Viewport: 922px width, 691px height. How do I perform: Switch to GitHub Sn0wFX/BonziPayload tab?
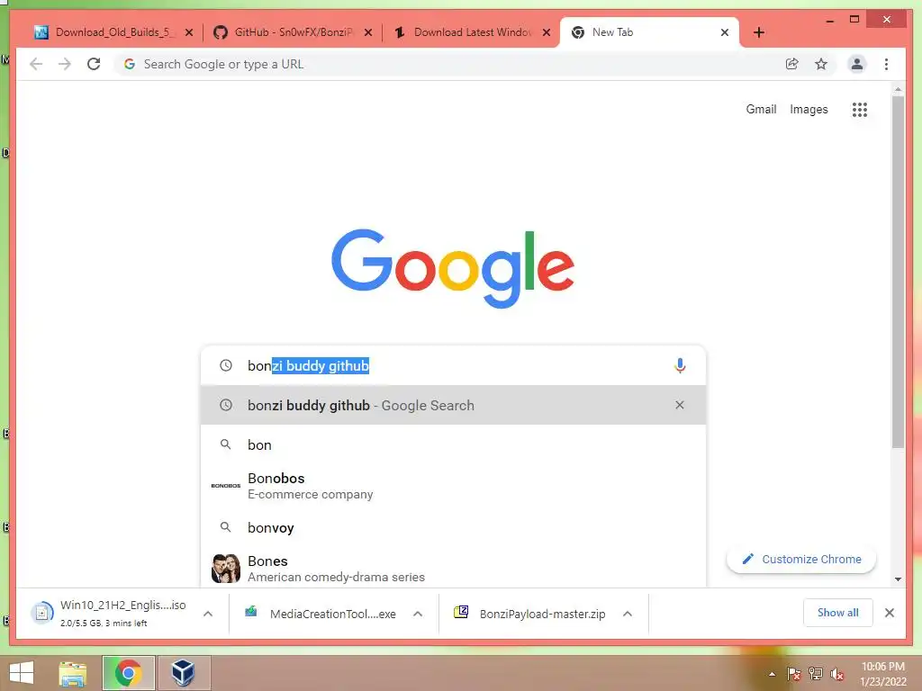point(293,32)
